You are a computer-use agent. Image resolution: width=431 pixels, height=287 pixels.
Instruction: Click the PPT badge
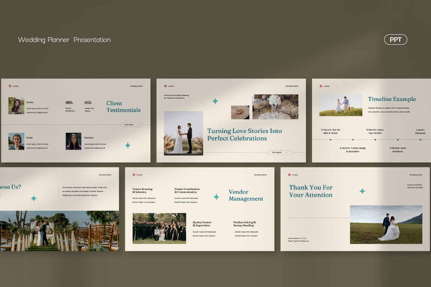[396, 39]
